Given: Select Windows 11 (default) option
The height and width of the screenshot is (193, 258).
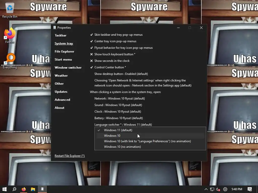Looking at the screenshot, I should [x=150, y=130].
